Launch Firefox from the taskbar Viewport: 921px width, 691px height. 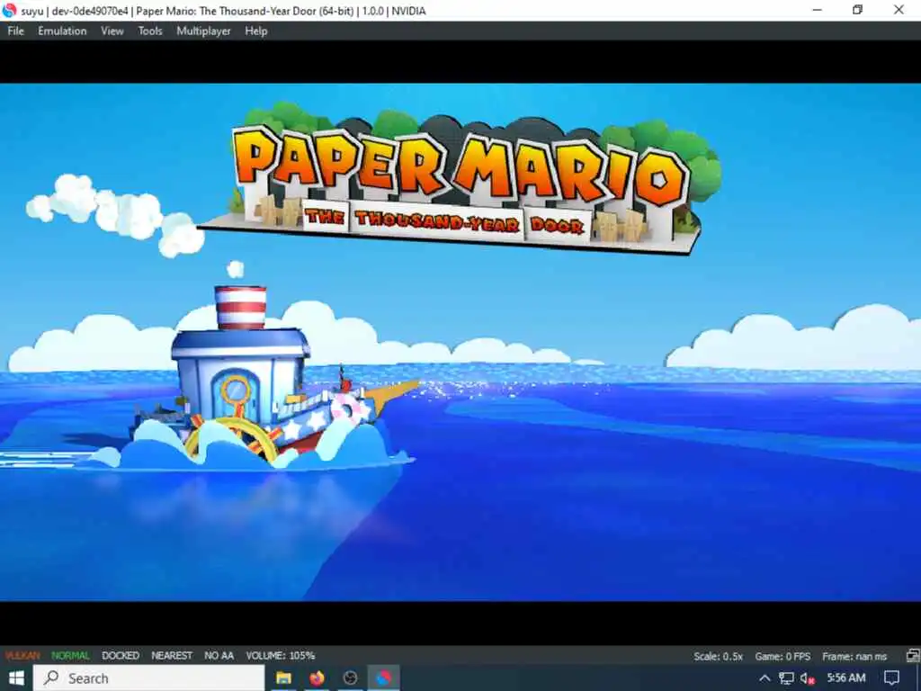(317, 678)
